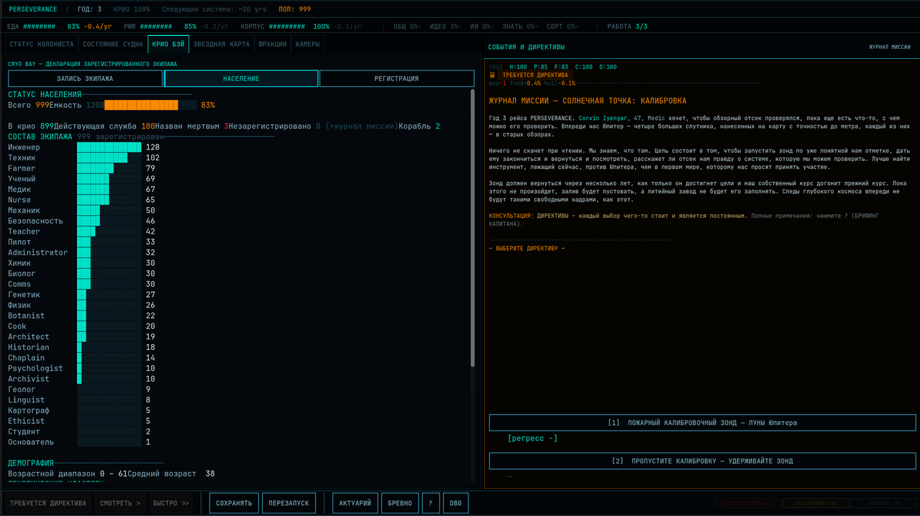Select the Генетик crew row

[x=83, y=295]
